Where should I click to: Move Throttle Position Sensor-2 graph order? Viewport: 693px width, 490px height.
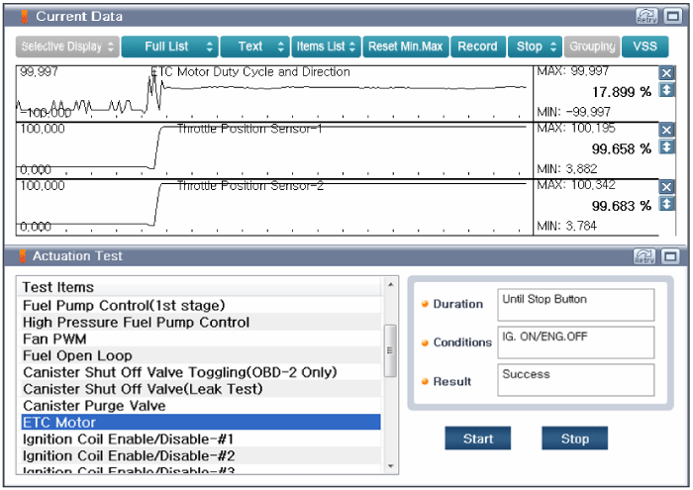pos(666,204)
